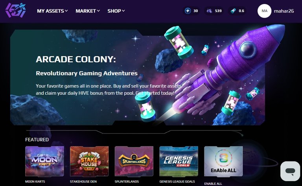
Task: Click the Arcade Colony hero banner
Action: (138, 77)
